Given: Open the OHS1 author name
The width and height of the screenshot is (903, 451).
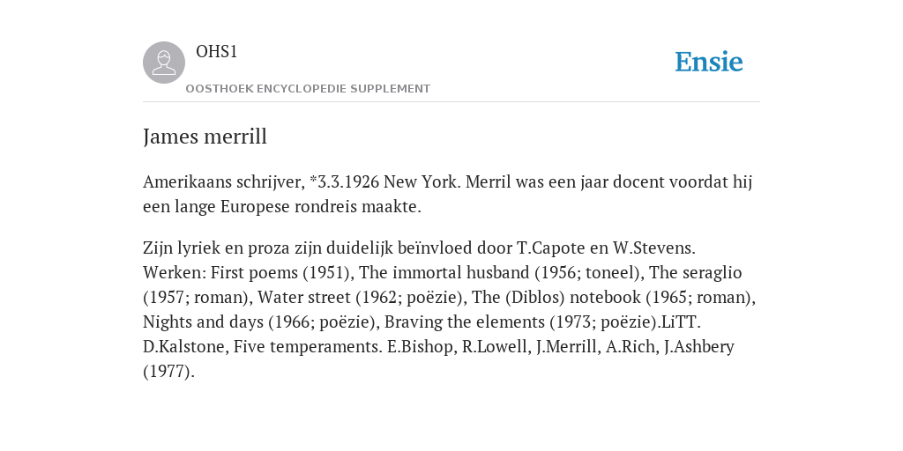Looking at the screenshot, I should (x=217, y=52).
